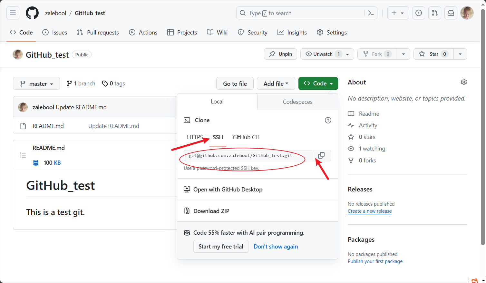Open the repository Settings tab
Viewport: 486px width, 283px height.
coord(332,33)
